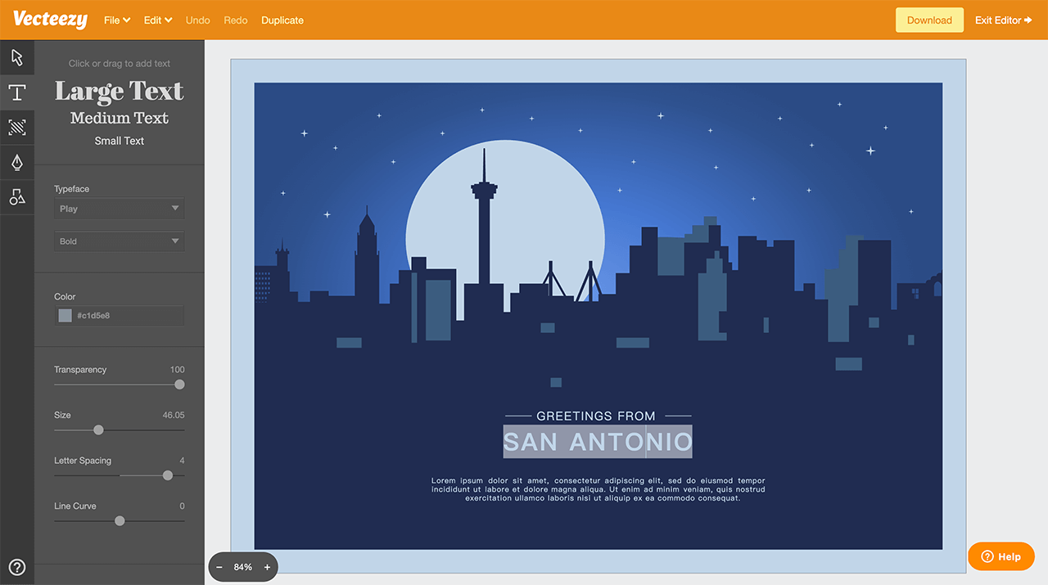Click the orange Help button
The width and height of the screenshot is (1048, 585).
click(1001, 556)
